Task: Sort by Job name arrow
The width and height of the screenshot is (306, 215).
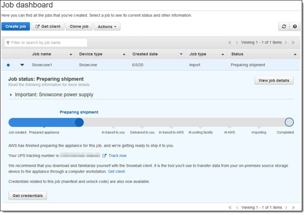Action: [71, 54]
